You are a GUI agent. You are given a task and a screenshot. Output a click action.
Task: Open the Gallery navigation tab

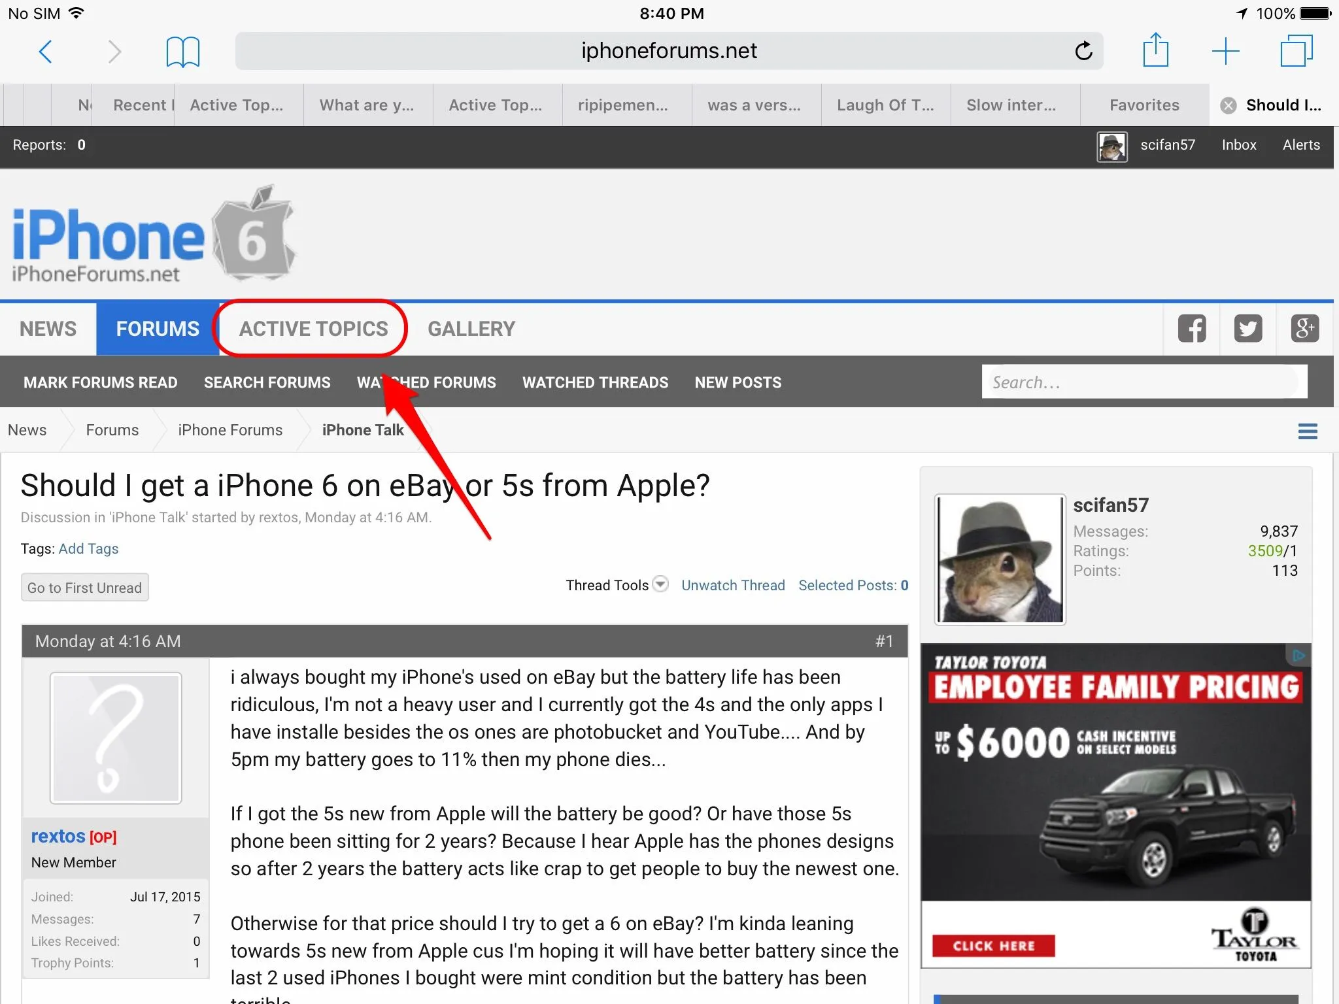click(471, 328)
